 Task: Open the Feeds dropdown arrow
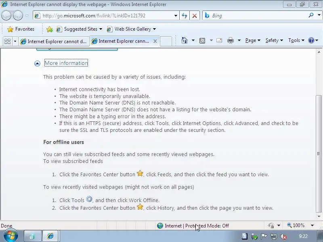[x=211, y=40]
